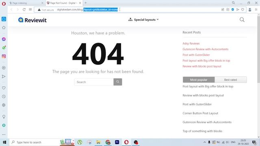
Task: Open uTorrent from the taskbar
Action: click(80, 142)
